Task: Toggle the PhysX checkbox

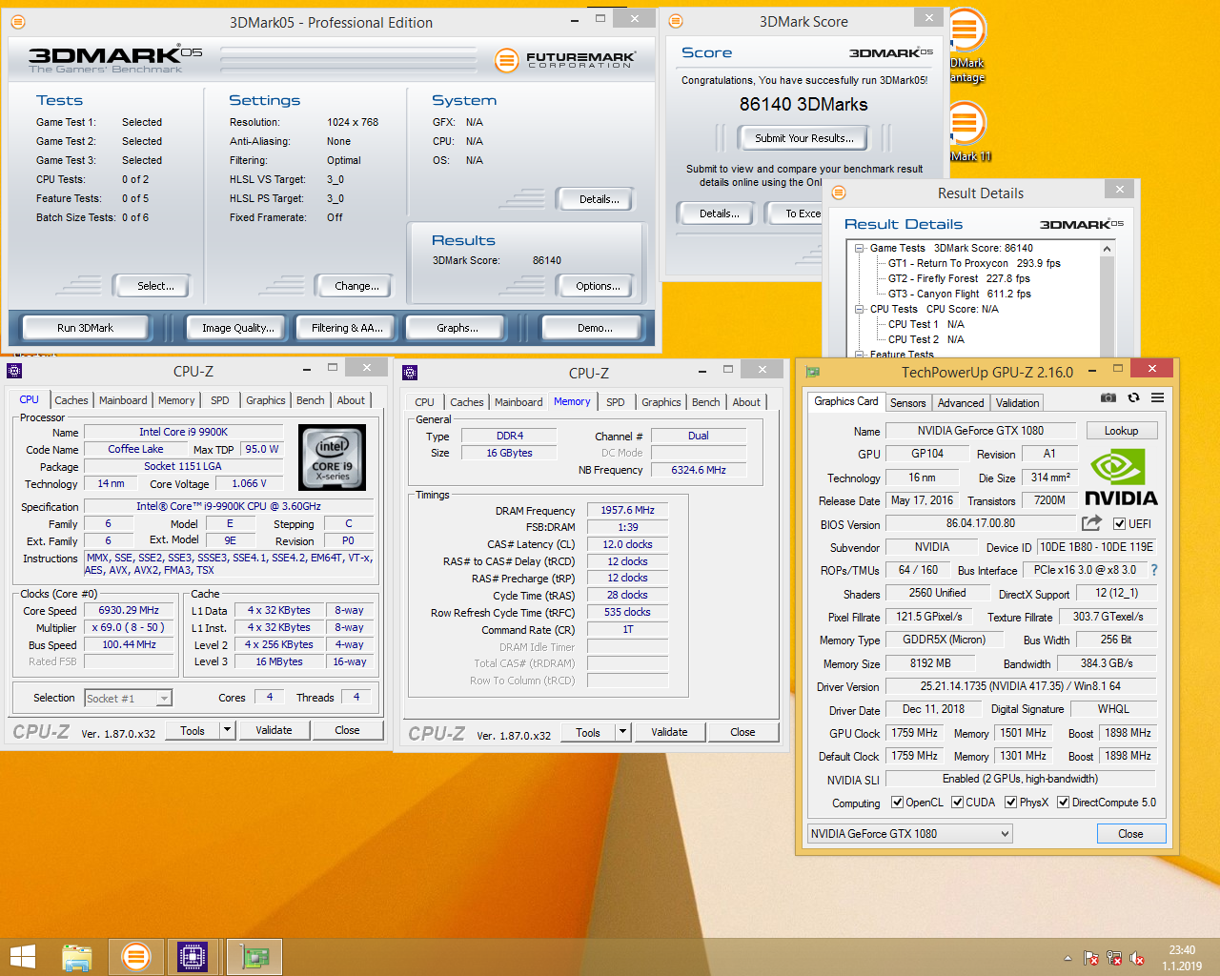Action: click(x=1010, y=803)
